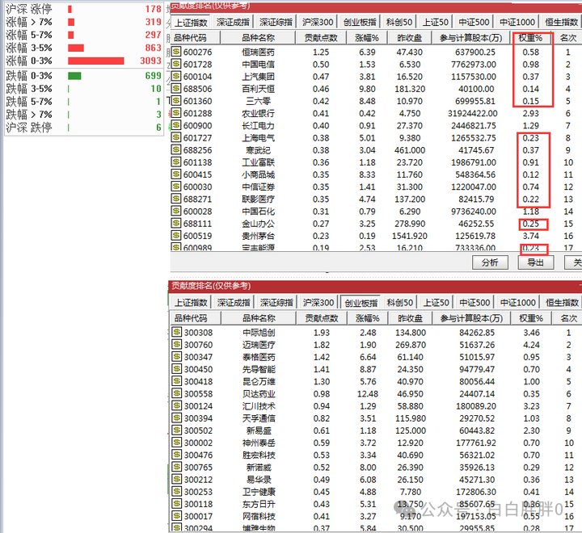Switch to 上证50 tab in lower window
The image size is (582, 533).
click(x=436, y=303)
